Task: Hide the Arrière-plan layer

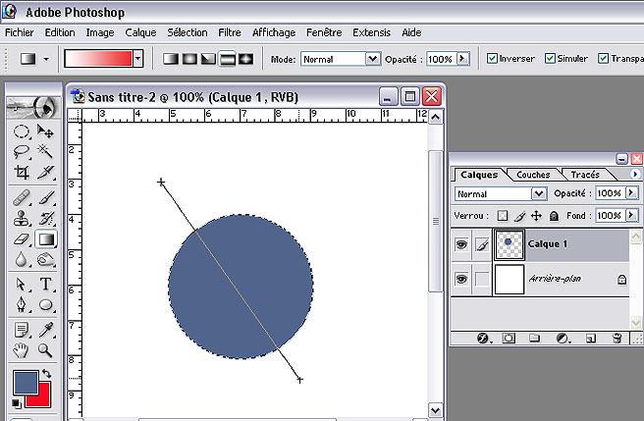Action: tap(461, 280)
